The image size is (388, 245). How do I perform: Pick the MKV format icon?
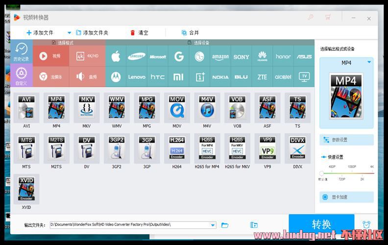87,108
